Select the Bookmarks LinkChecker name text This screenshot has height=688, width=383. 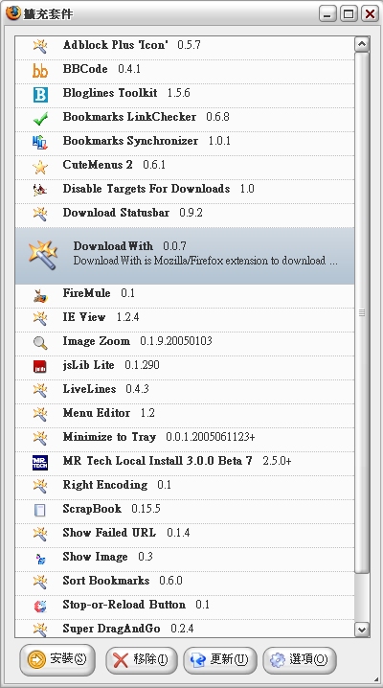pyautogui.click(x=129, y=117)
